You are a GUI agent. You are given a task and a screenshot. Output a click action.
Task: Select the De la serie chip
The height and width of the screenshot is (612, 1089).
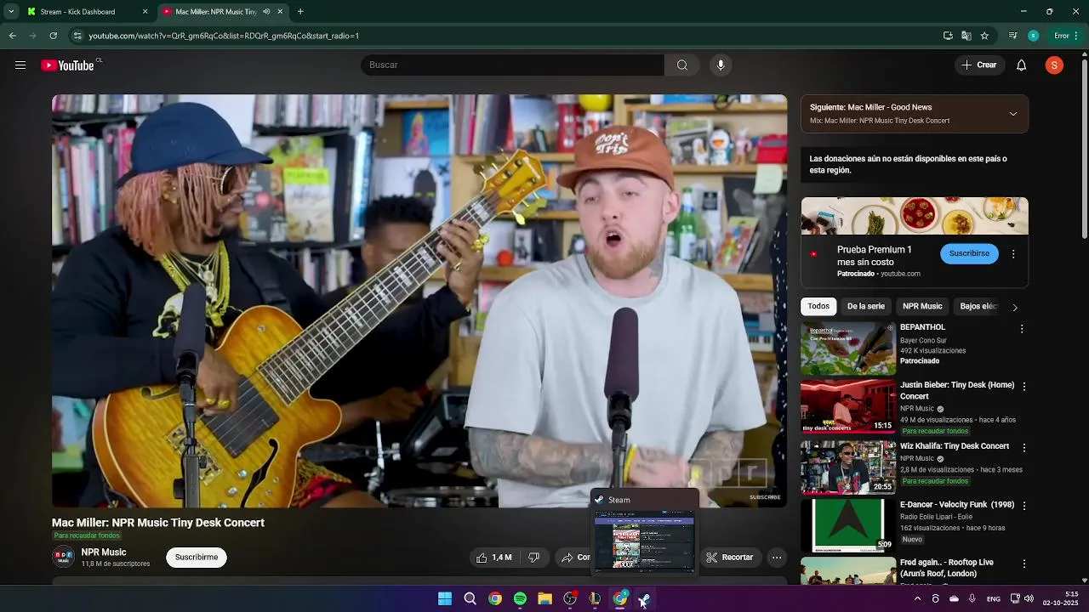[x=866, y=306]
